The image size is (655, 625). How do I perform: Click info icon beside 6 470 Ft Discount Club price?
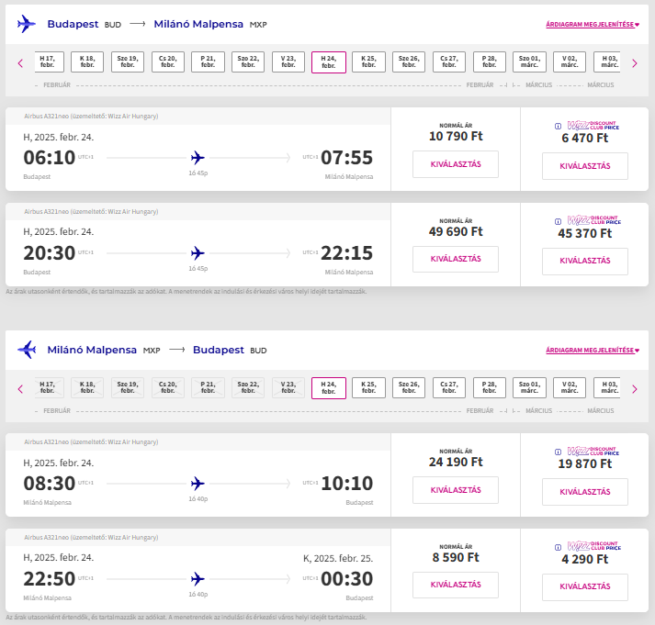click(559, 126)
